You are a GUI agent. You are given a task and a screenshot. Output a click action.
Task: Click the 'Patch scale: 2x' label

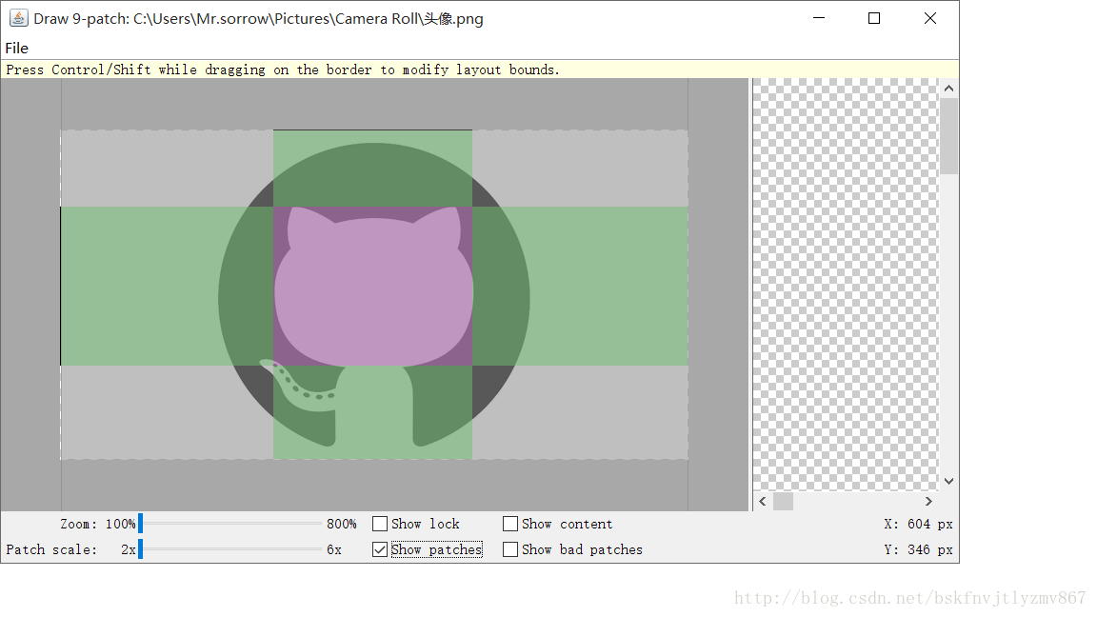pos(71,549)
